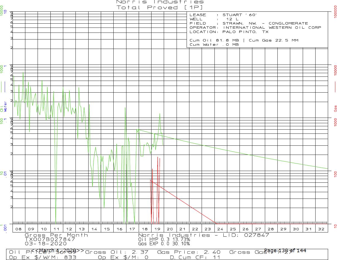Click the 'Gross Per Month' label
The width and height of the screenshot is (337, 260).
(56, 235)
